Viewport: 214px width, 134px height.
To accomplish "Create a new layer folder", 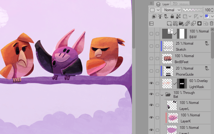I will pos(181,23).
